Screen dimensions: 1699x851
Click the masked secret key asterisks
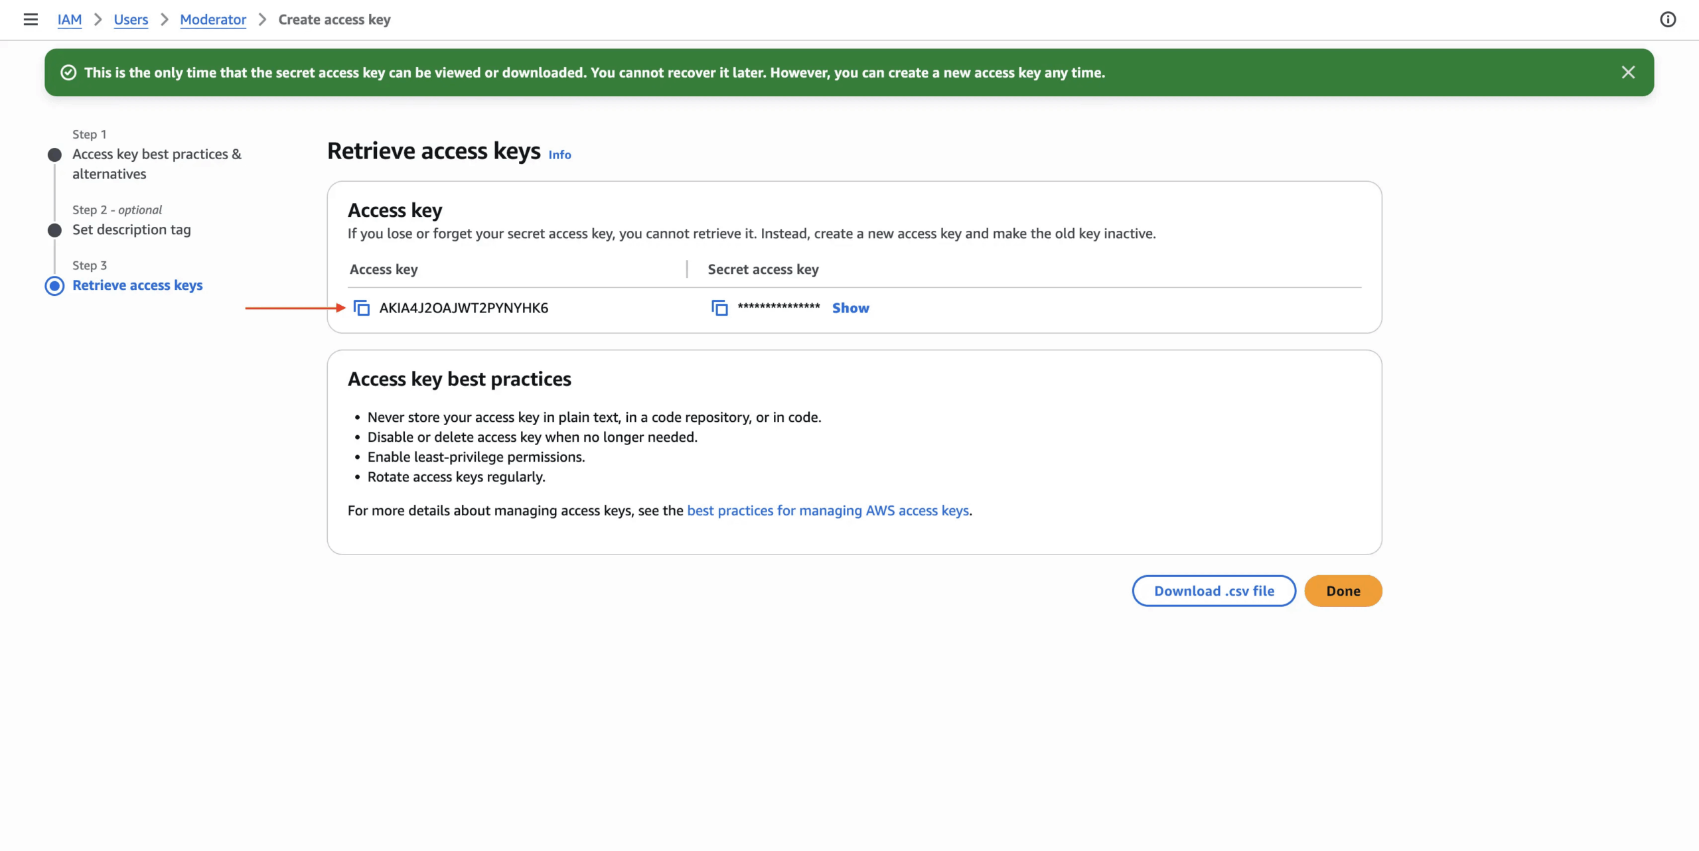click(x=779, y=306)
